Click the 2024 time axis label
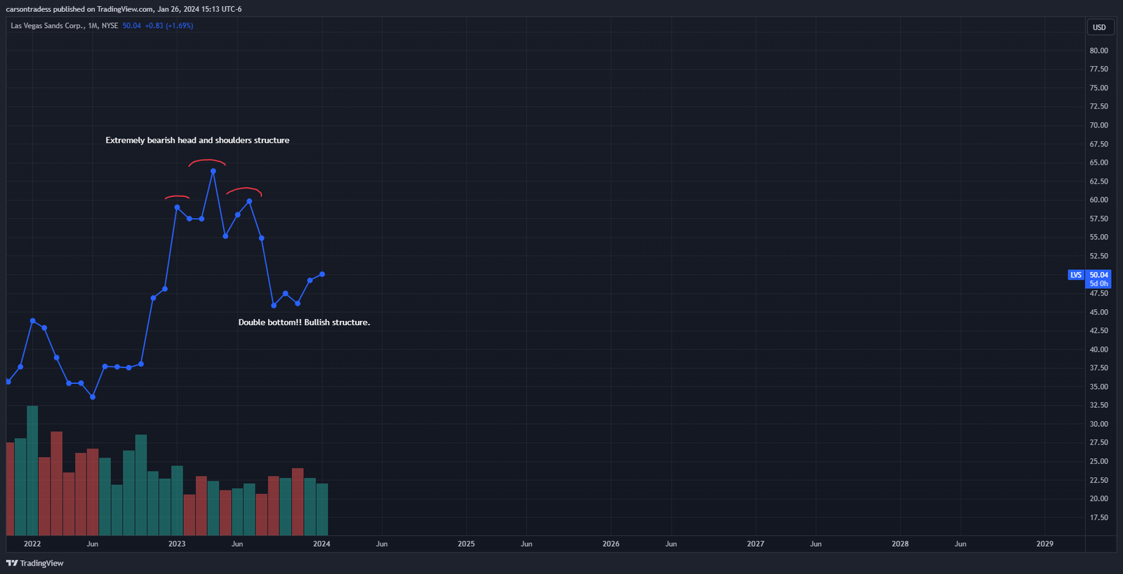This screenshot has height=574, width=1123. click(321, 544)
